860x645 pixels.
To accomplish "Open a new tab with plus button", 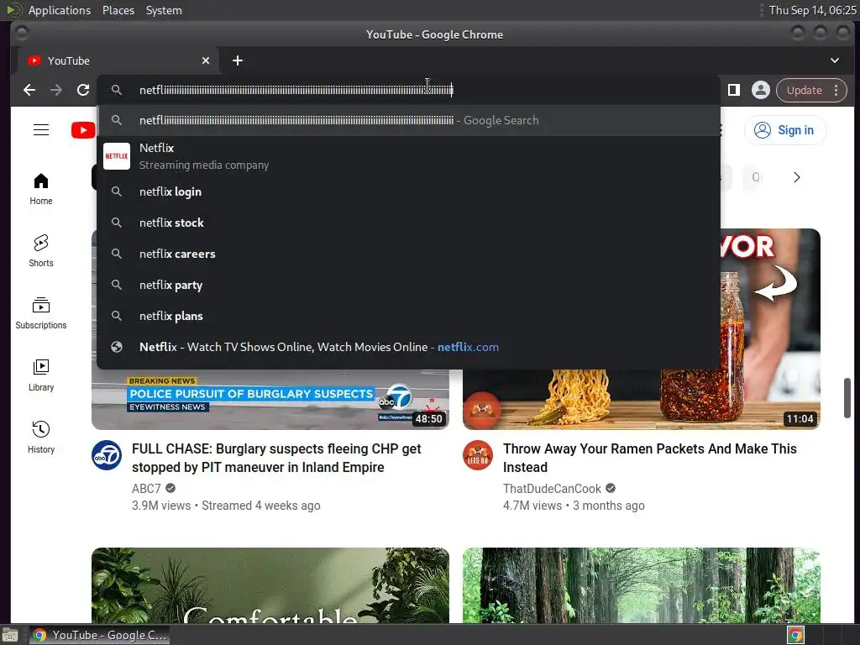I will (x=238, y=60).
